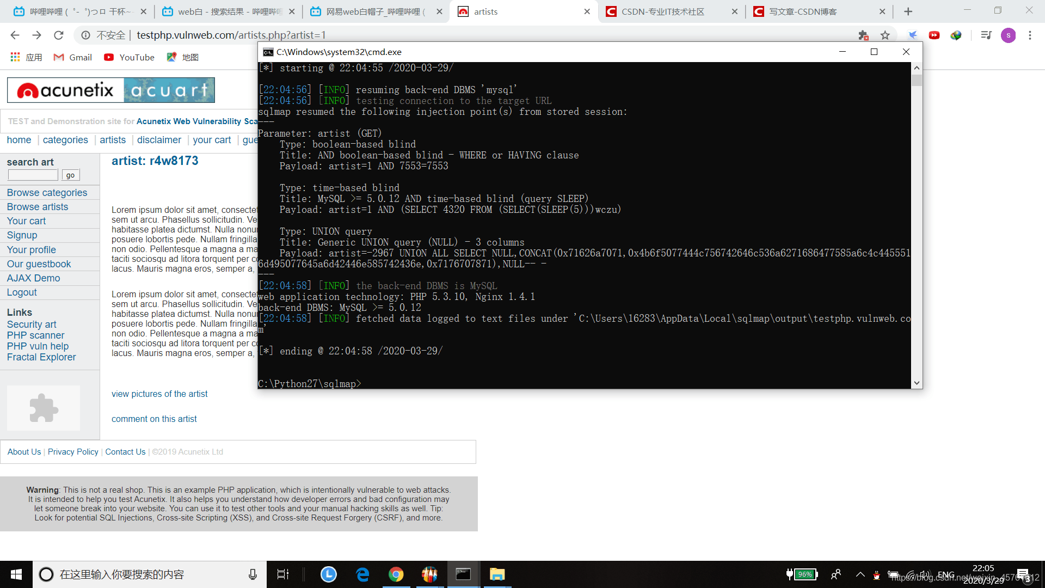The width and height of the screenshot is (1045, 588).
Task: Click the acunetix acuart logo
Action: 111,90
